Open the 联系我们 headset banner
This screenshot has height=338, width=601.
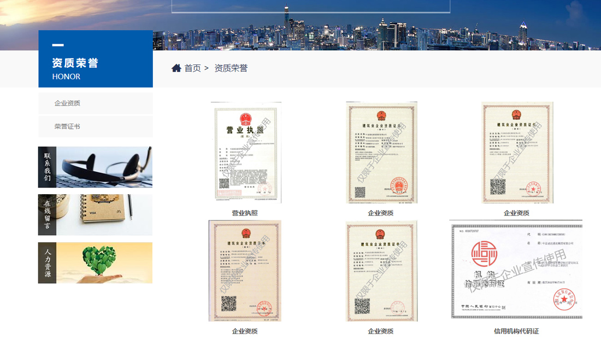click(x=95, y=167)
